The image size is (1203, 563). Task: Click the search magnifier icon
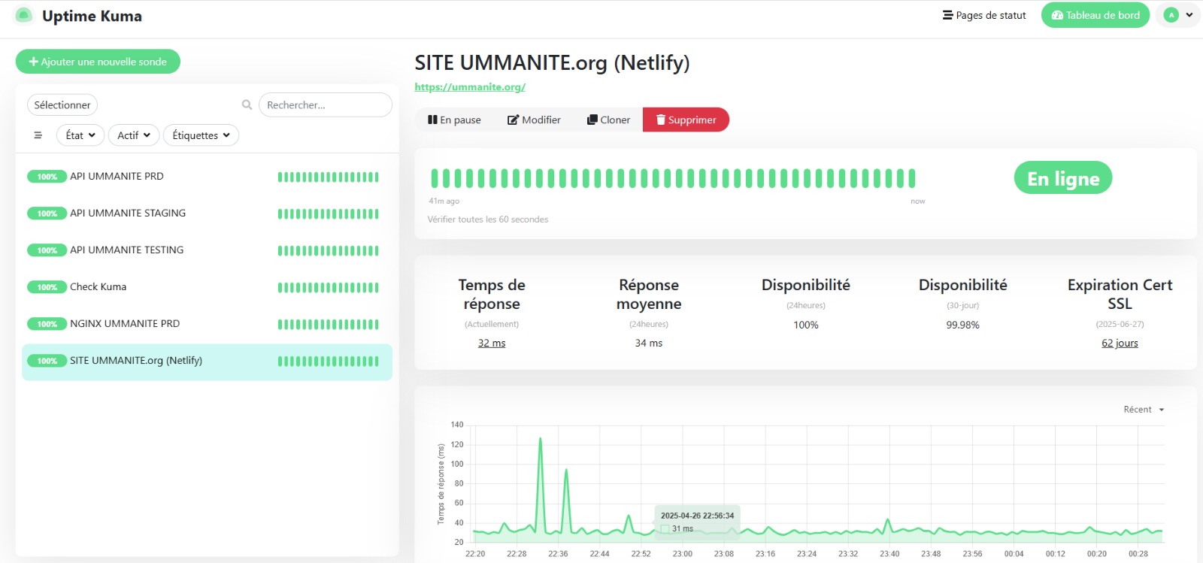click(x=247, y=105)
